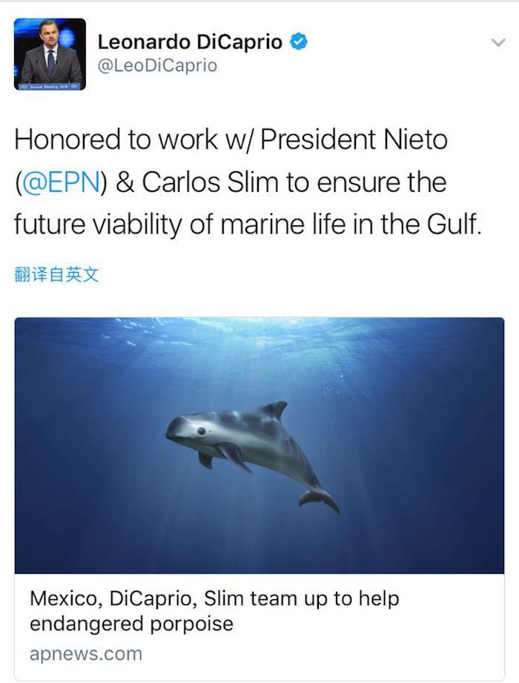Open the @LeoDiCaprio handle
The image size is (519, 683).
click(x=158, y=66)
